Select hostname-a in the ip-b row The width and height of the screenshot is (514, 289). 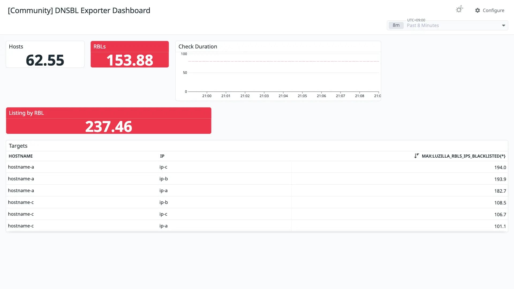(x=21, y=179)
